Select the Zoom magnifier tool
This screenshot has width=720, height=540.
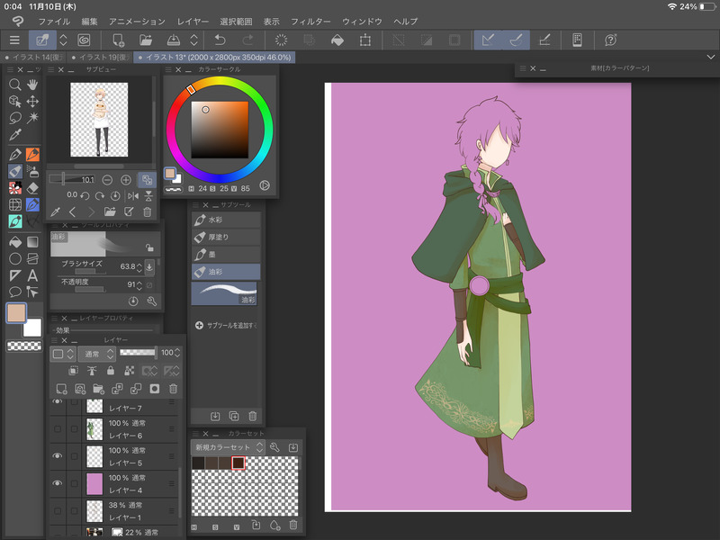14,85
